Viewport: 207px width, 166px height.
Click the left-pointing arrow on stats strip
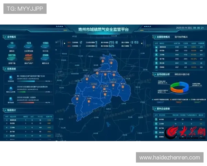(141, 43)
